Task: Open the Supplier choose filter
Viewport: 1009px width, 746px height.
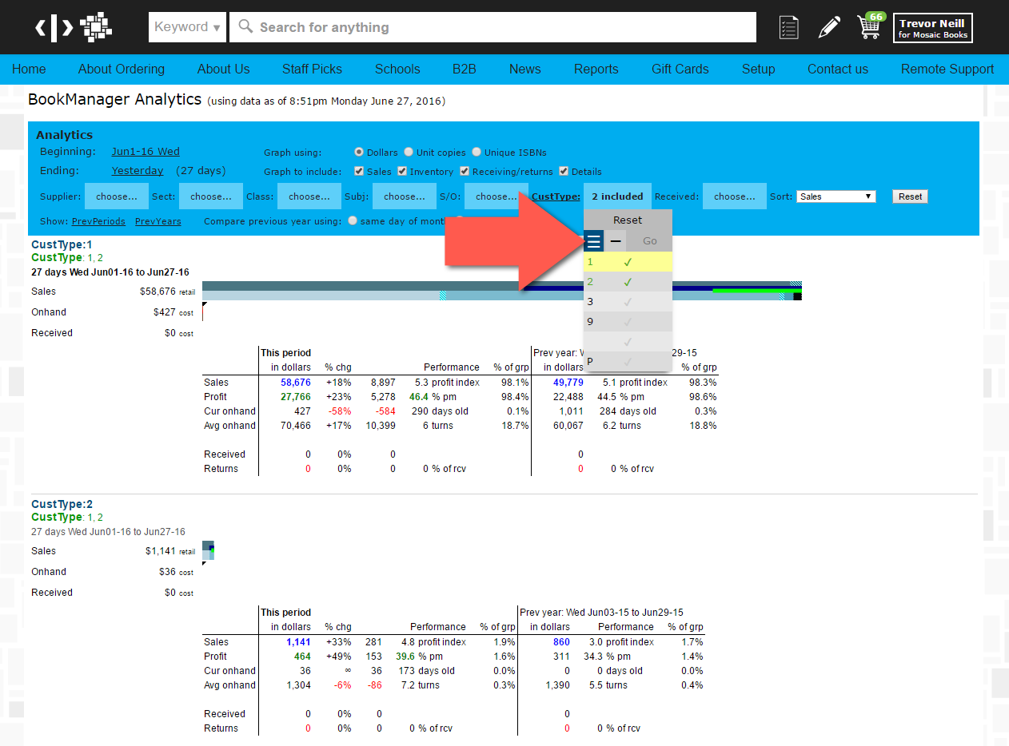Action: pos(116,196)
